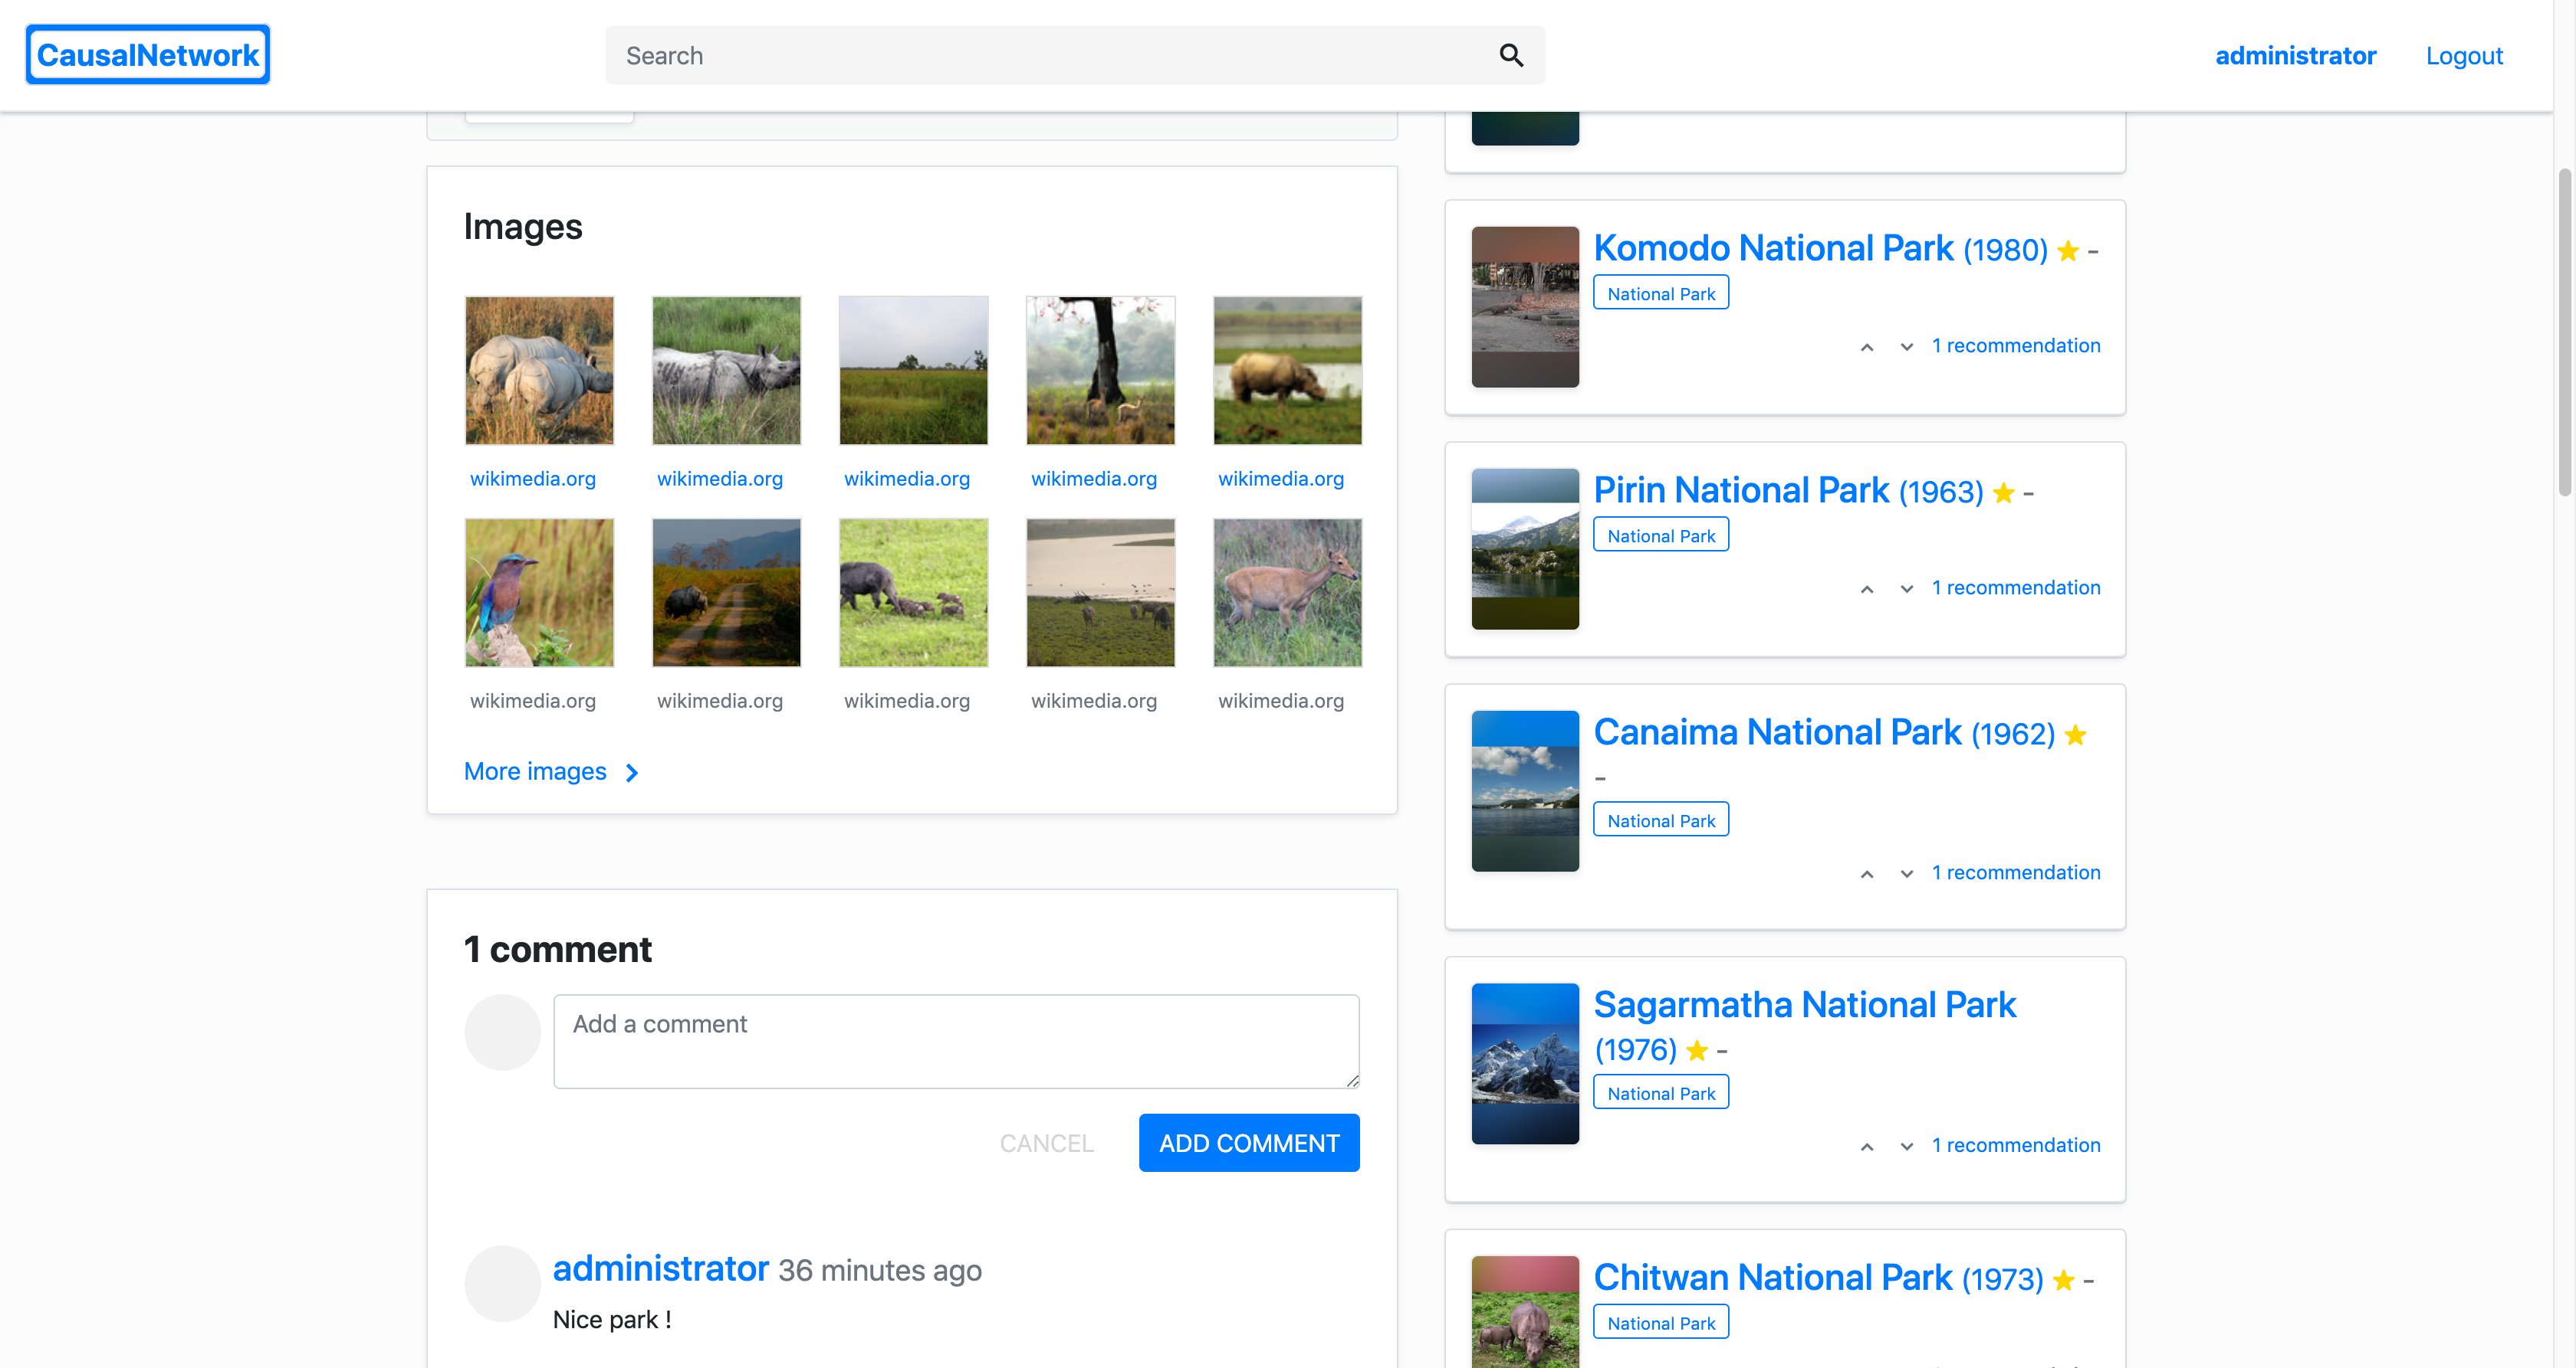The width and height of the screenshot is (2576, 1368).
Task: Click the Add a comment field
Action: point(956,1039)
